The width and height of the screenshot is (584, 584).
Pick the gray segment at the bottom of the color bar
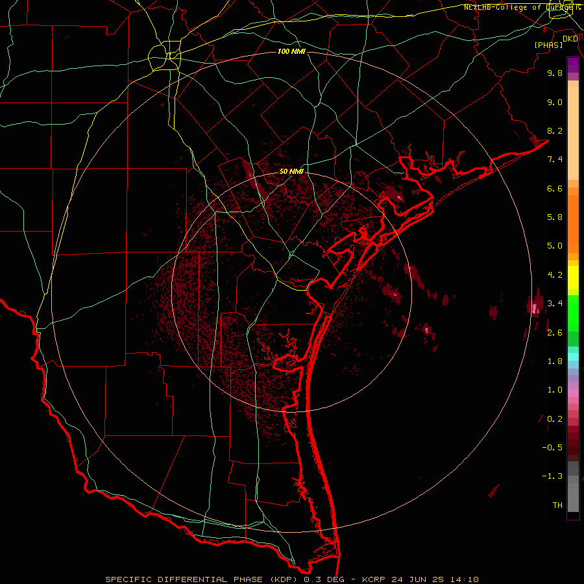tap(573, 494)
